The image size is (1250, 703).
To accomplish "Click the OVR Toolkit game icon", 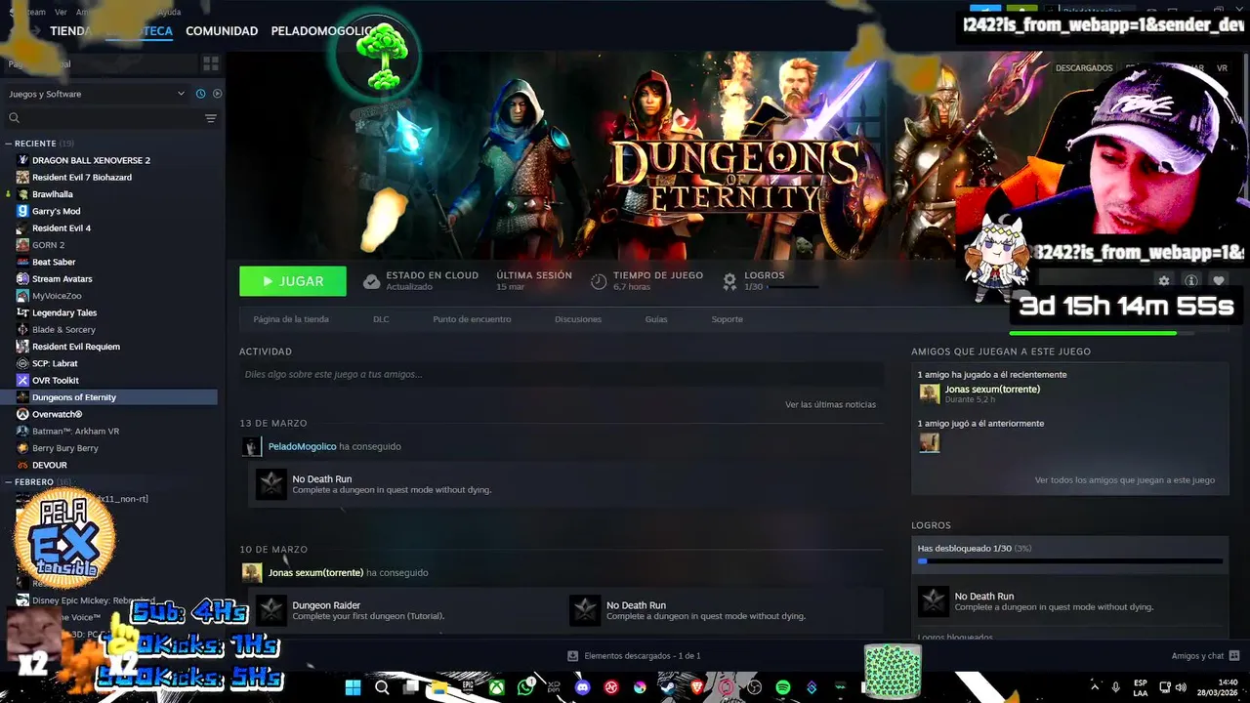I will pyautogui.click(x=22, y=380).
